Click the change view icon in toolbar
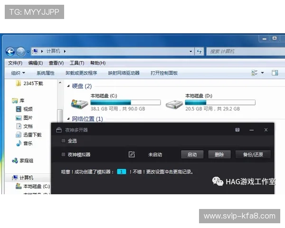 point(254,73)
